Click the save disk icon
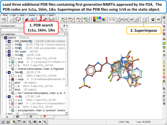 (x=153, y=20)
